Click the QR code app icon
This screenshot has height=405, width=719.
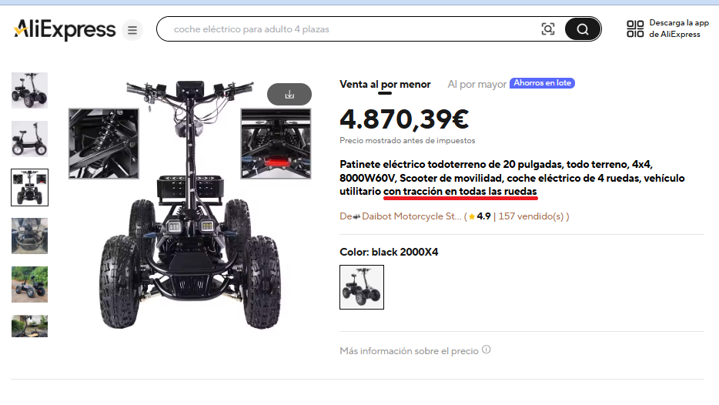635,28
